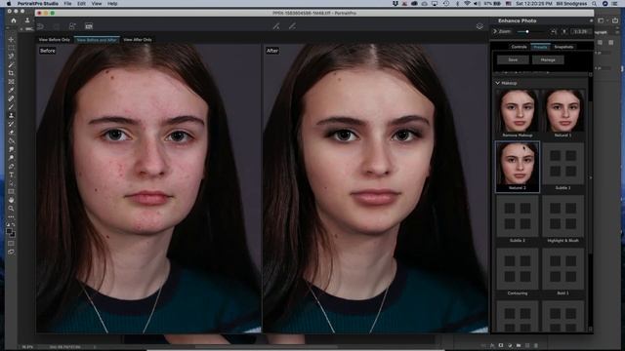The width and height of the screenshot is (625, 351).
Task: Click the zoom-to-face icon beside the ratio field
Action: pos(564,31)
